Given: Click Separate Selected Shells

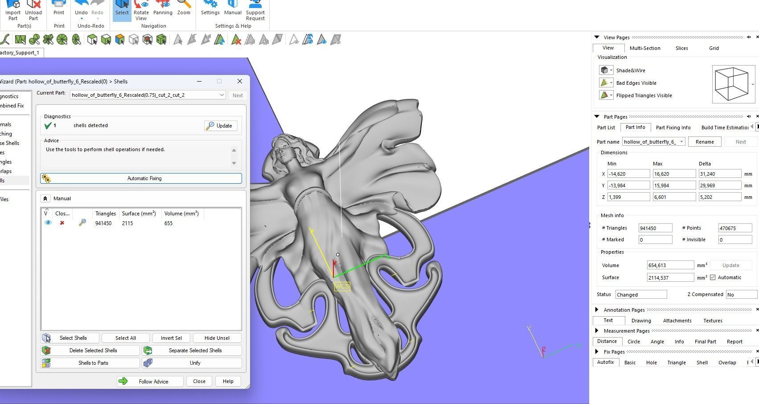Looking at the screenshot, I should point(192,350).
